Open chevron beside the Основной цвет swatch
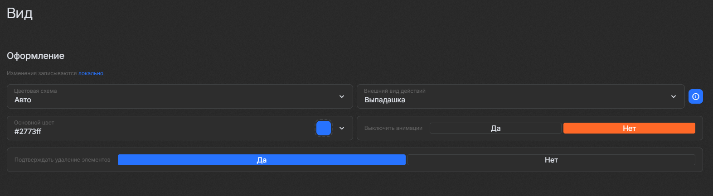Image resolution: width=713 pixels, height=196 pixels. (x=342, y=128)
